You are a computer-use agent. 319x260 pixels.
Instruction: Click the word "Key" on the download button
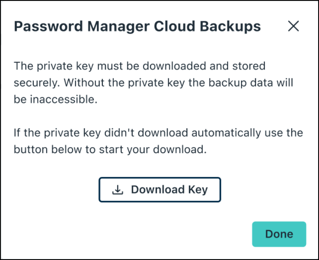point(198,190)
